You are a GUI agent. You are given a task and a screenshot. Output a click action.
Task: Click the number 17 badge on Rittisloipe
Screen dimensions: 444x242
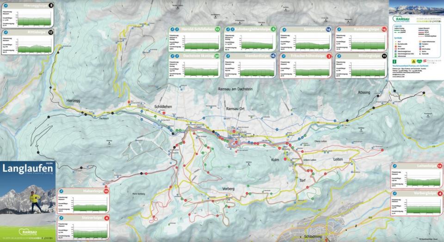click(50, 32)
